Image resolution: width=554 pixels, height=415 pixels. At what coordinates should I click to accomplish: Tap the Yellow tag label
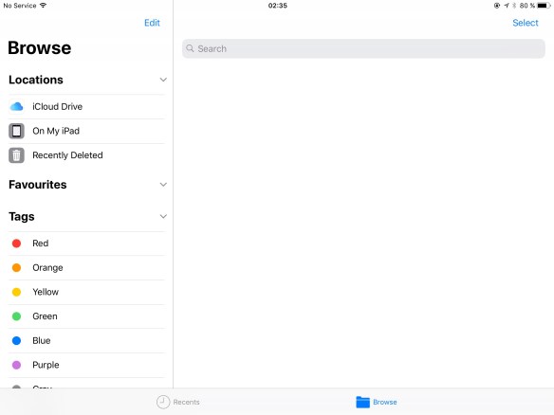(46, 292)
